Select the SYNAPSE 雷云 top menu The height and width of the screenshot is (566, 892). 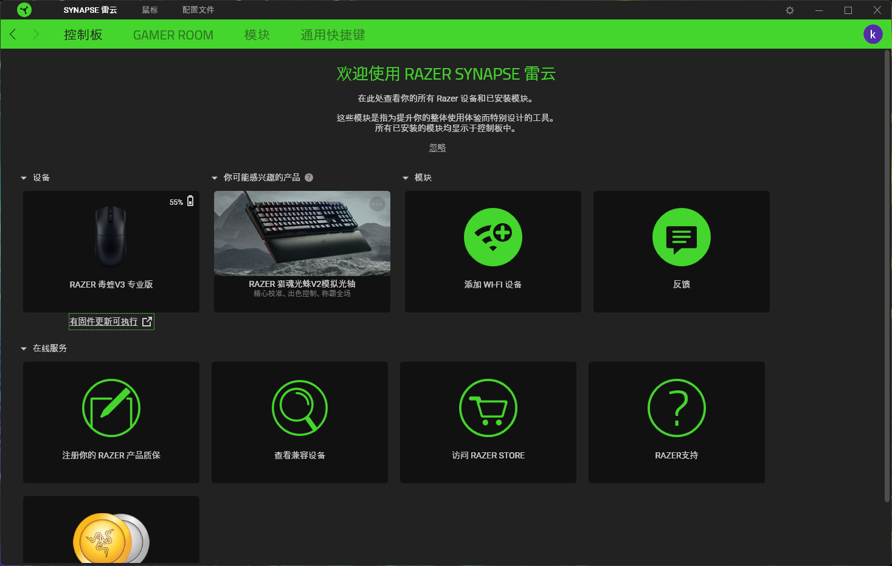coord(91,10)
